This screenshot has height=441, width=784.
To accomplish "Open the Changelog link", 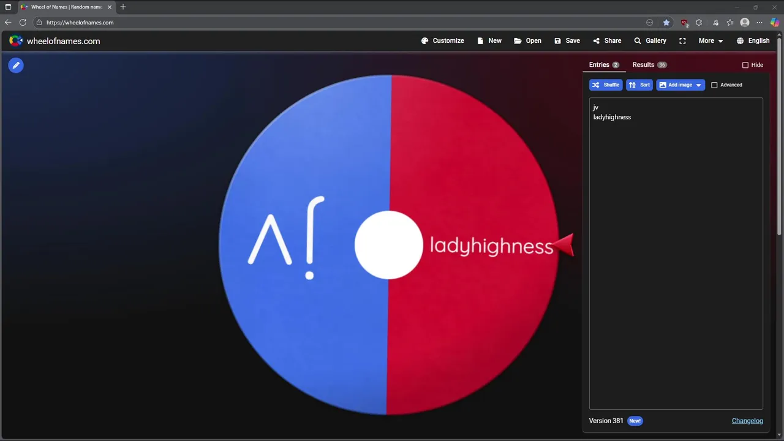I will click(747, 421).
